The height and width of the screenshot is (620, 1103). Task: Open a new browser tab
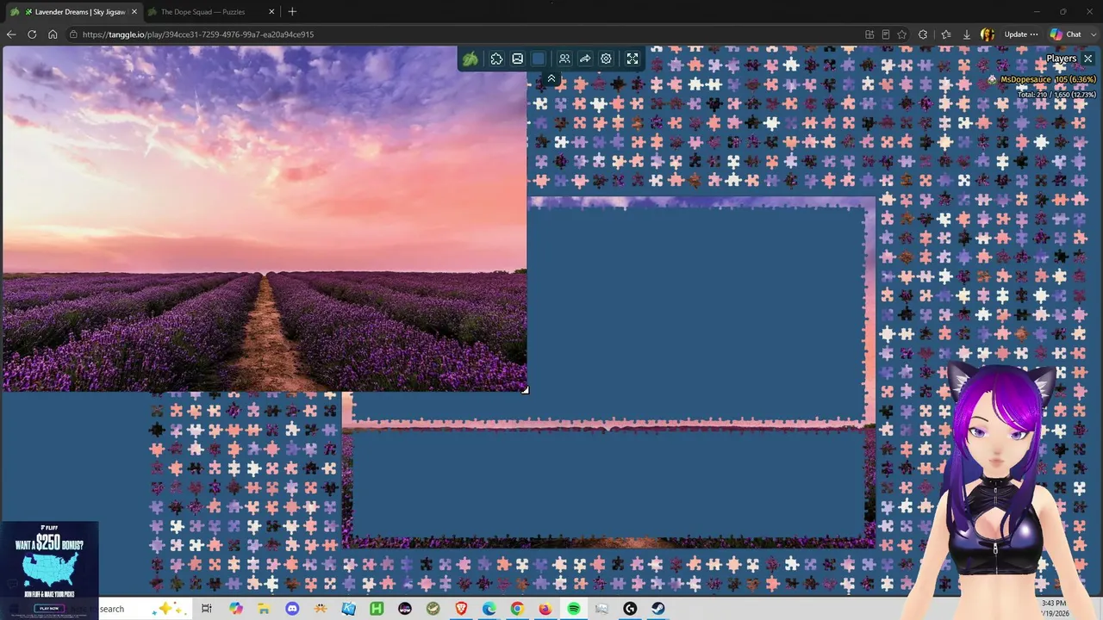[x=292, y=12]
